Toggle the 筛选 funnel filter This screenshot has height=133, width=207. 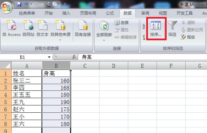(x=172, y=29)
